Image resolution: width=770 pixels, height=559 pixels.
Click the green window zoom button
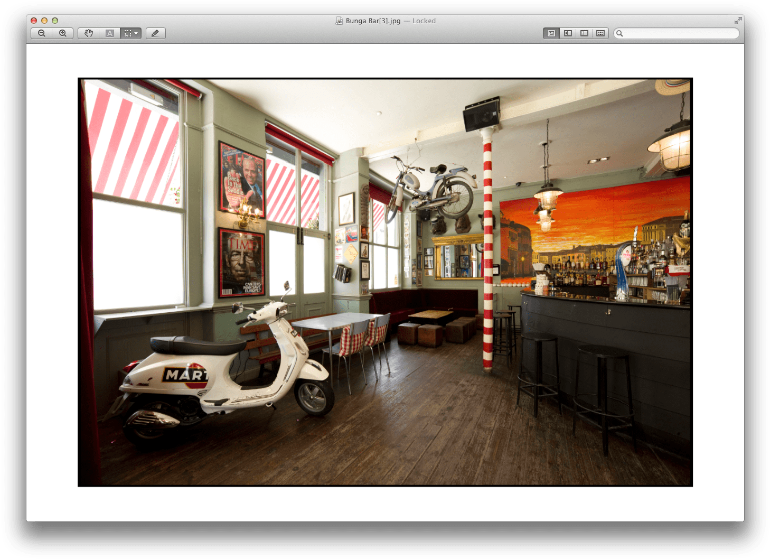pyautogui.click(x=55, y=20)
